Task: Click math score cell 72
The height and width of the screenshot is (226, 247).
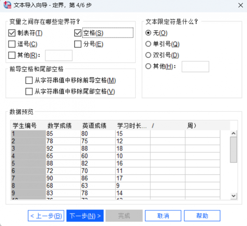Action: point(63,171)
